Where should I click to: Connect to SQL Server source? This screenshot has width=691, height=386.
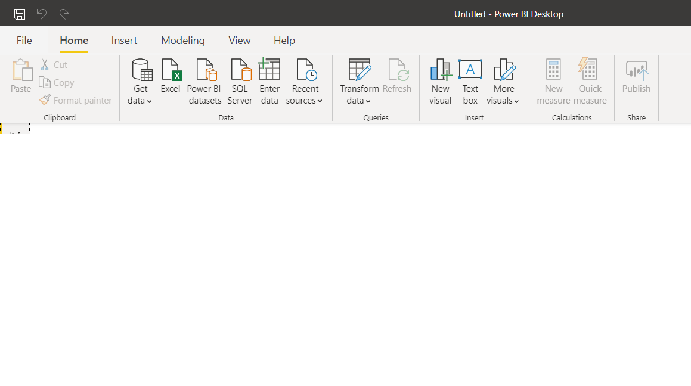pos(240,82)
